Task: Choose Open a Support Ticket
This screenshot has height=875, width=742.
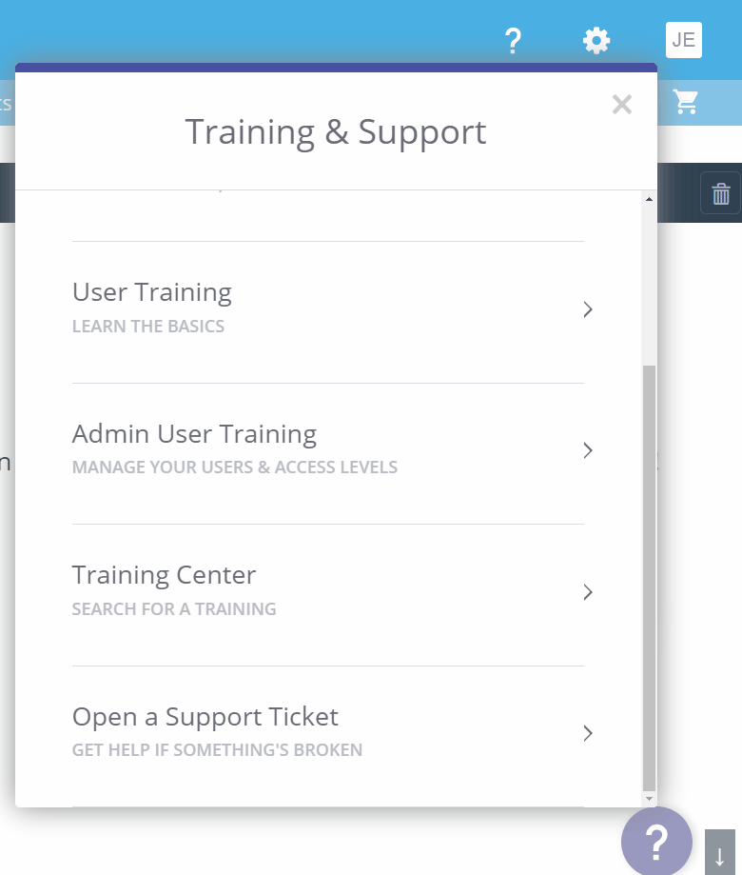Action: point(205,717)
